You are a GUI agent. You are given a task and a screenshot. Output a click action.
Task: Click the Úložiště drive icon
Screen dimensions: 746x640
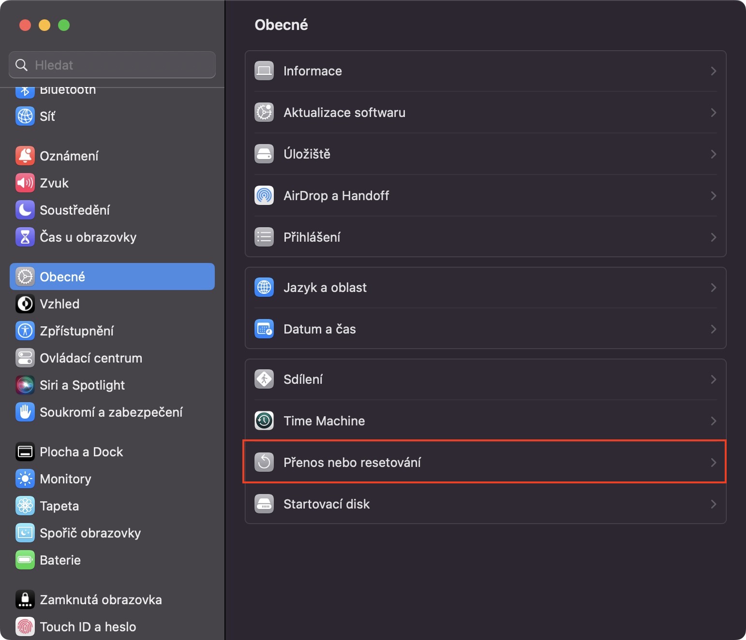click(x=264, y=154)
